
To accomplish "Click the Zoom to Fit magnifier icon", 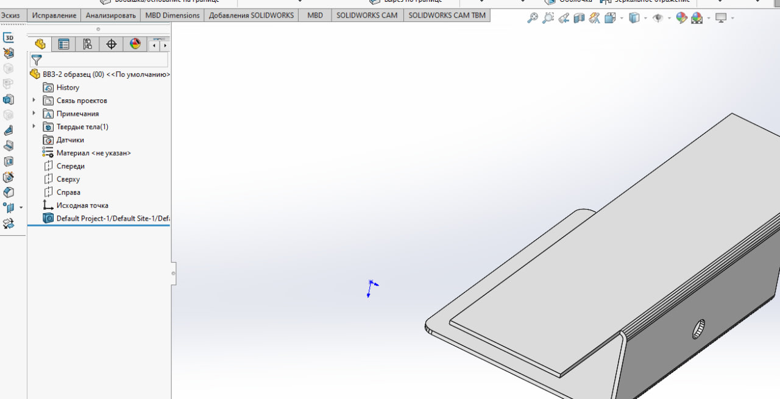I will pyautogui.click(x=532, y=18).
